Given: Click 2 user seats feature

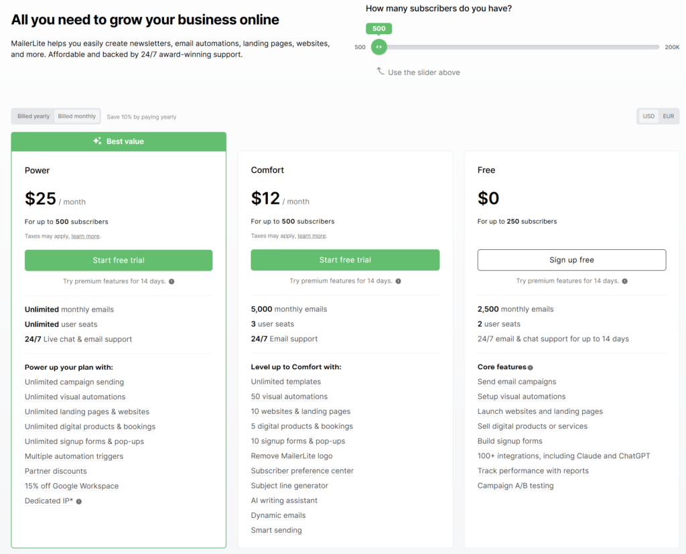Looking at the screenshot, I should pos(498,324).
